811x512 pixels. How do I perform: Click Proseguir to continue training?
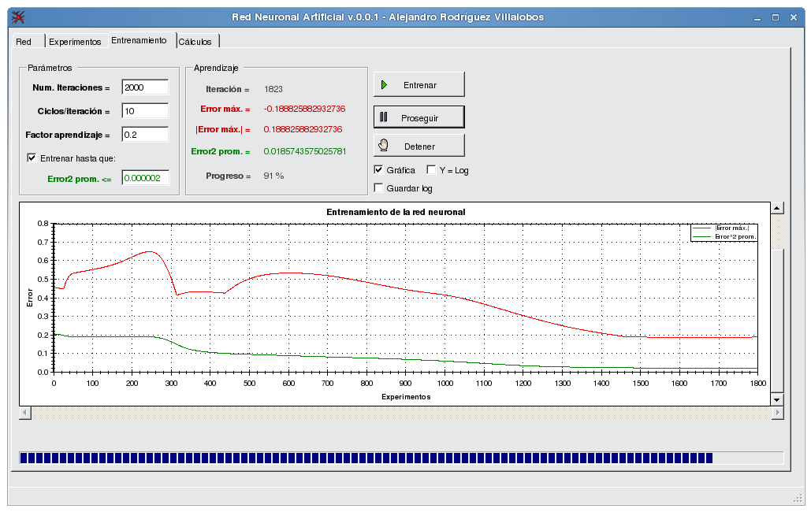point(418,116)
